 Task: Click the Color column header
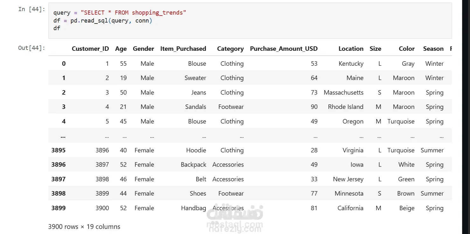[407, 49]
